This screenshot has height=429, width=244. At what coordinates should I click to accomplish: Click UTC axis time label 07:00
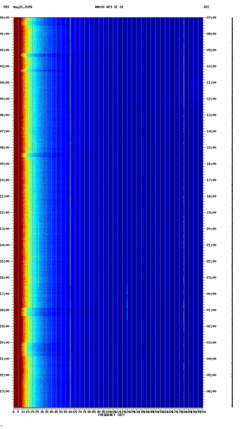pyautogui.click(x=212, y=18)
